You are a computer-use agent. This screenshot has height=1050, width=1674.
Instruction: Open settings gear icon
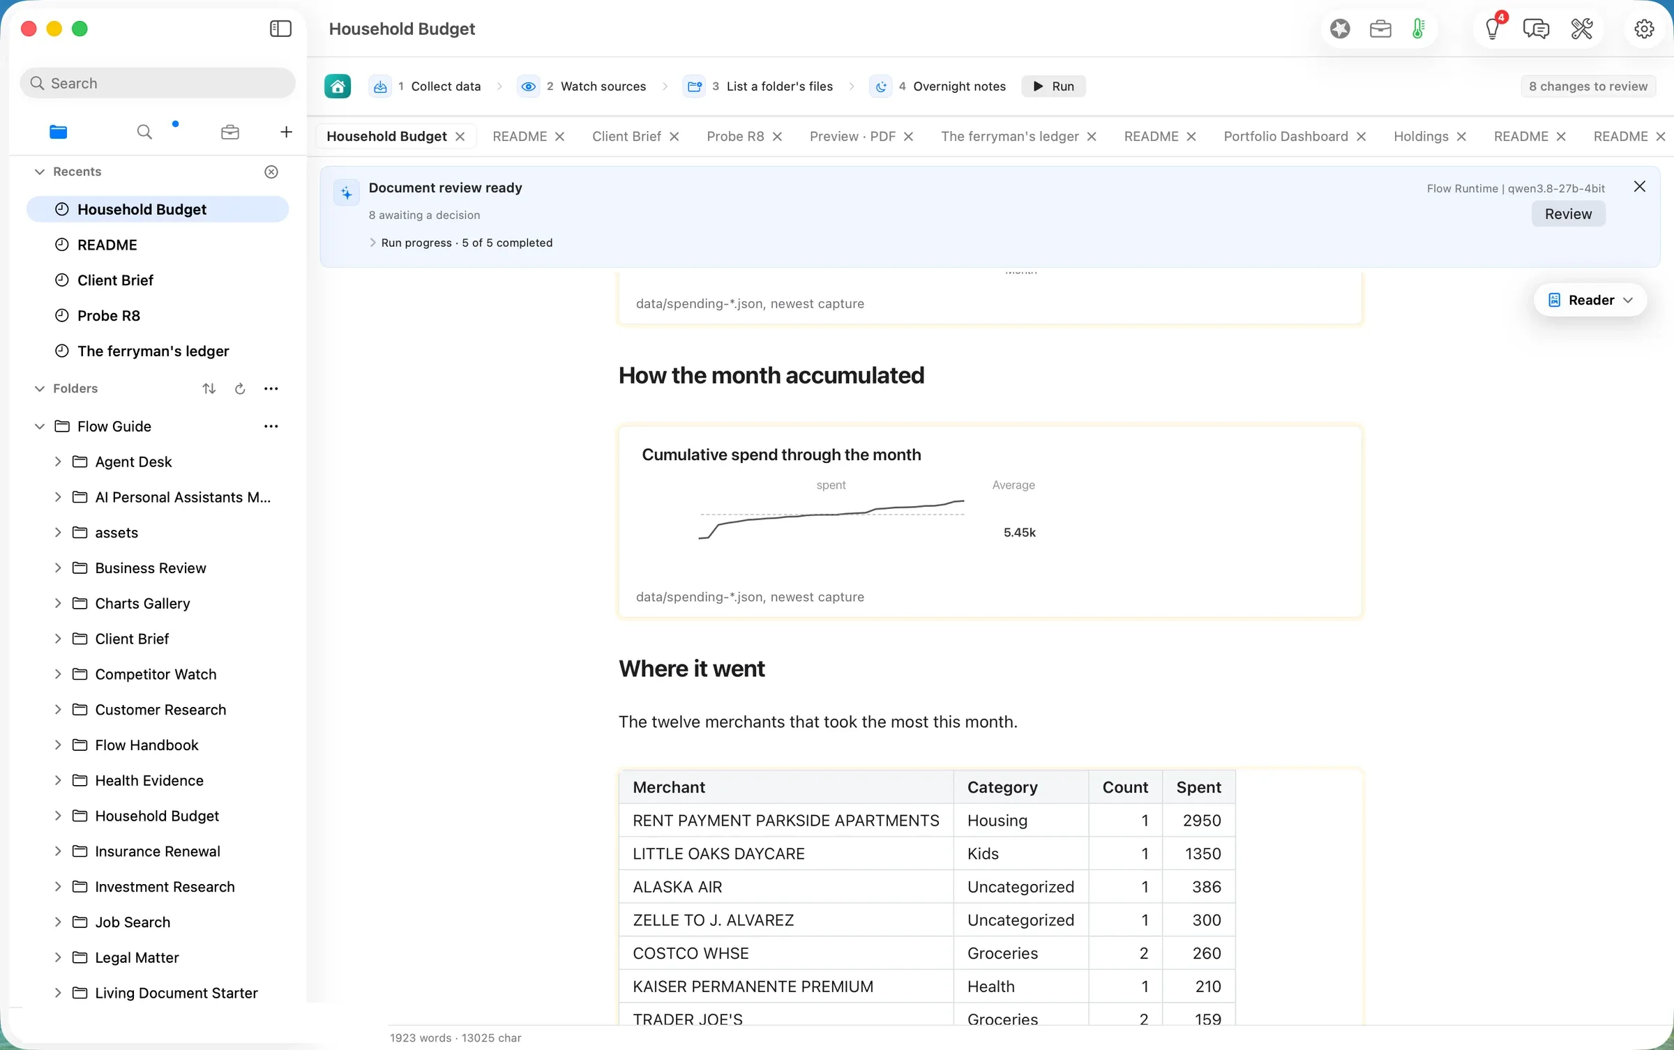pos(1644,29)
